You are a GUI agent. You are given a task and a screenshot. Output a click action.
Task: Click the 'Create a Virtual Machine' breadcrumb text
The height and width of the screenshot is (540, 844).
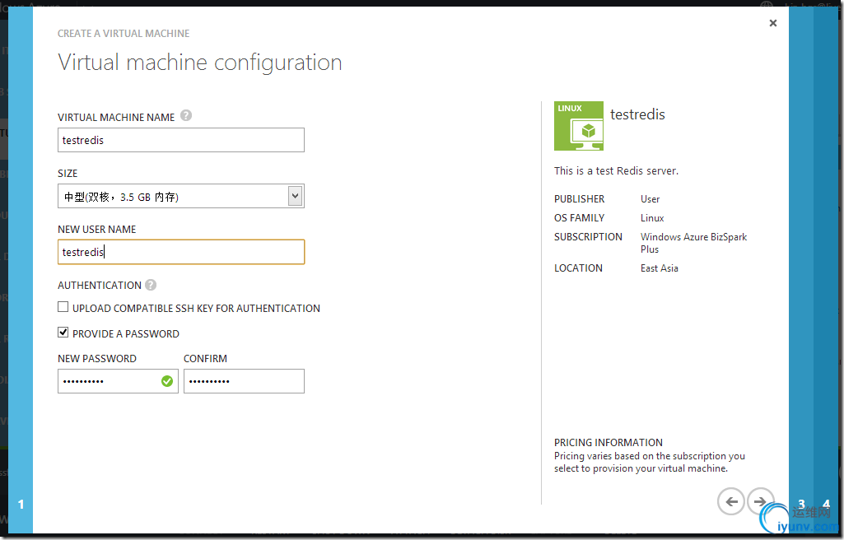coord(124,34)
